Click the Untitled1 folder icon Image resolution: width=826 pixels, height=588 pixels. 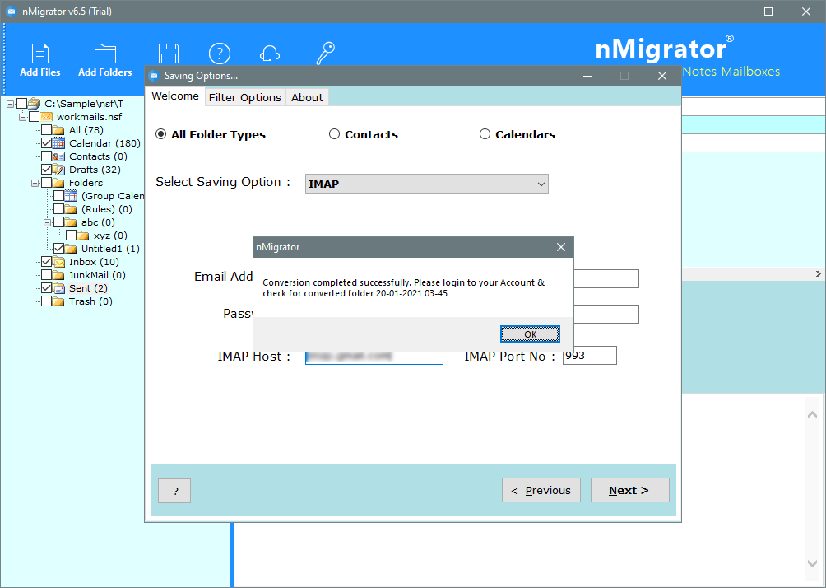point(71,249)
